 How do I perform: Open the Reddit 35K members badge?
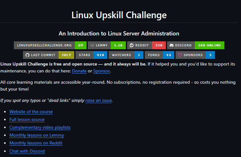pyautogui.click(x=147, y=45)
